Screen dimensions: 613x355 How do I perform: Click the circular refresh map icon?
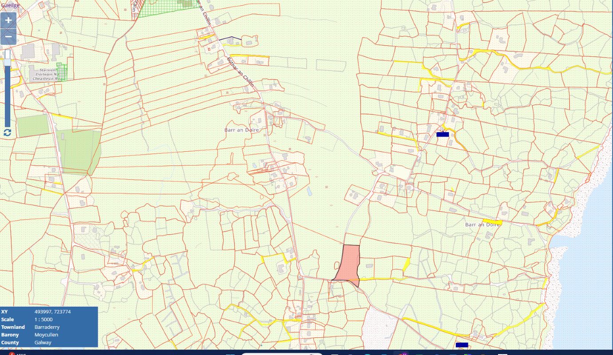8,132
